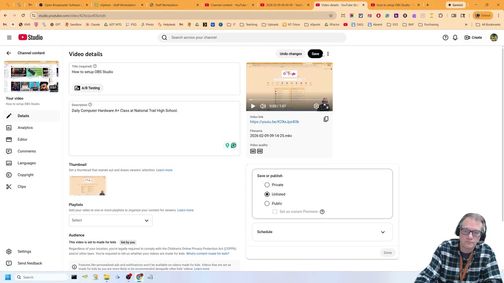Image resolution: width=504 pixels, height=283 pixels.
Task: Play the video preview
Action: pyautogui.click(x=253, y=106)
